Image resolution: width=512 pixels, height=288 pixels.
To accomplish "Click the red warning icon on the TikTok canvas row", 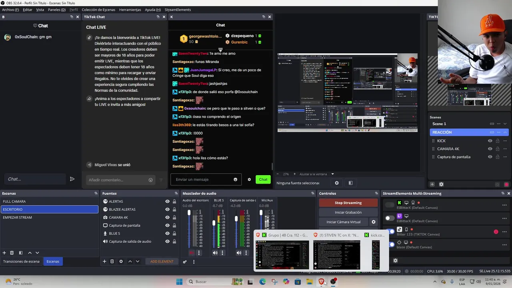I will (496, 232).
